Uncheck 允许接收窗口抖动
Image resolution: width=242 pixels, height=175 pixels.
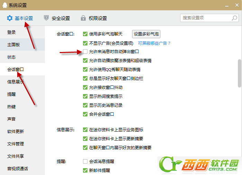(x=85, y=87)
